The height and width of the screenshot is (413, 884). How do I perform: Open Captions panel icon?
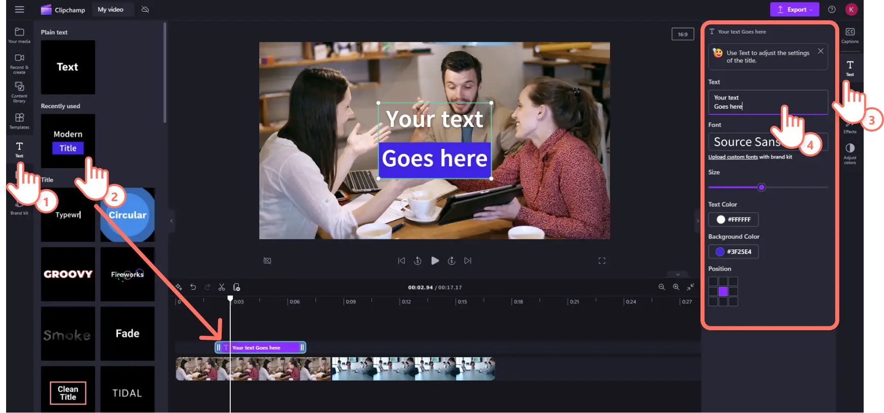pyautogui.click(x=849, y=35)
